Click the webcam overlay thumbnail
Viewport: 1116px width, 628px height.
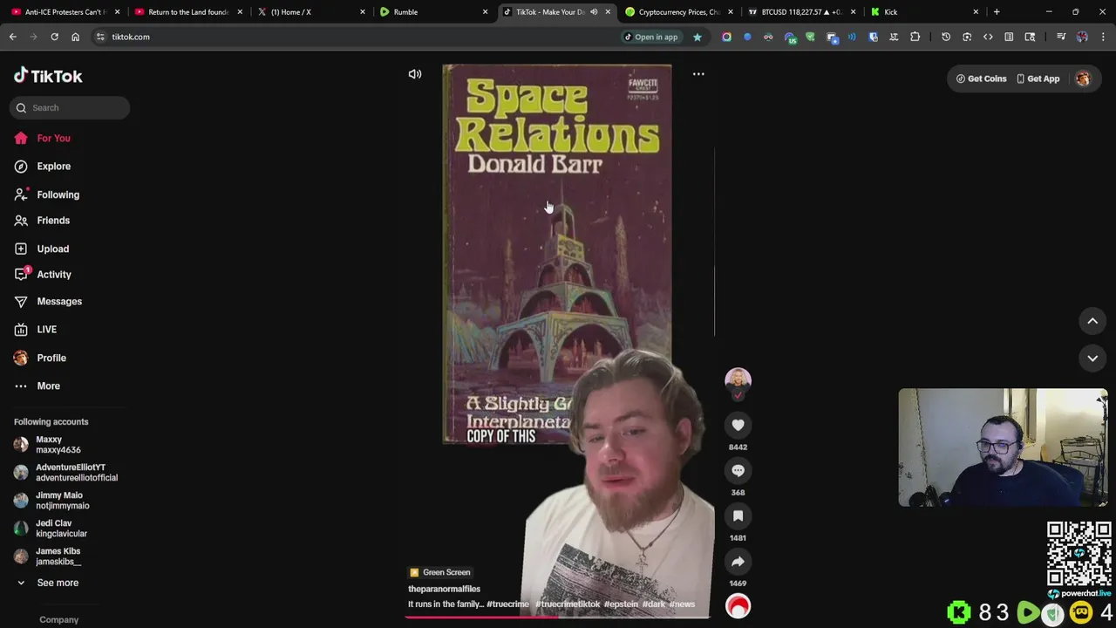coord(1003,447)
